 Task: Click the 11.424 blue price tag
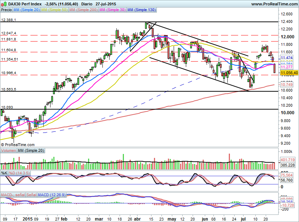tap(286, 58)
